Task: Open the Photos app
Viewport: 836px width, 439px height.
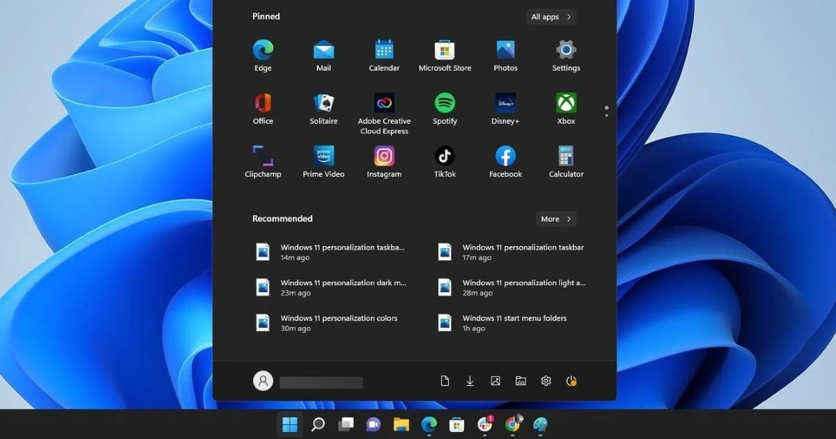Action: [x=505, y=55]
